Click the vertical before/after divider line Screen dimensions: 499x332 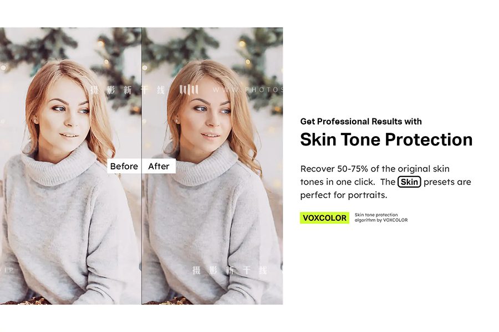[x=141, y=166]
